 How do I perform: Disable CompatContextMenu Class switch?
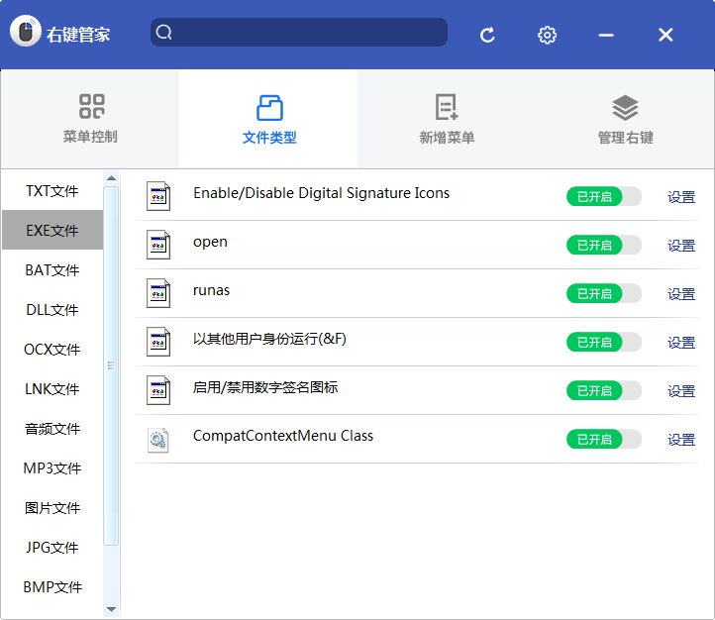point(604,439)
